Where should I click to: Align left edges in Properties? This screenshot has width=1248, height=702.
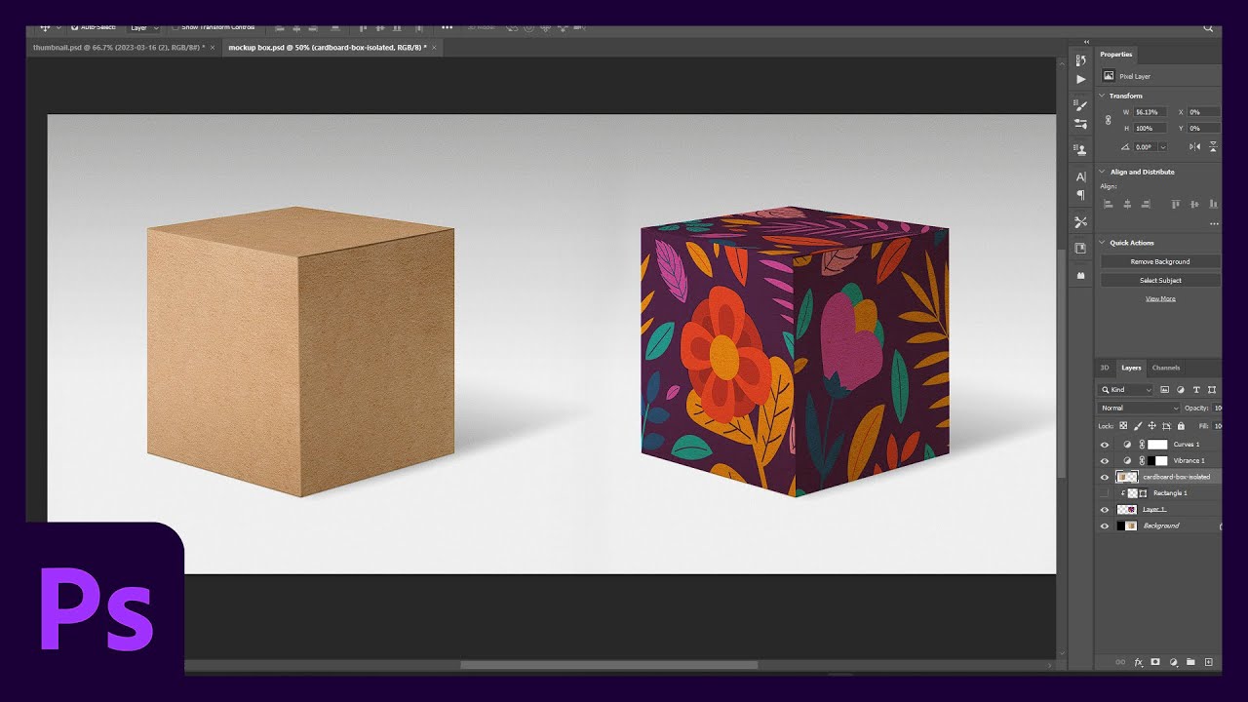point(1109,204)
